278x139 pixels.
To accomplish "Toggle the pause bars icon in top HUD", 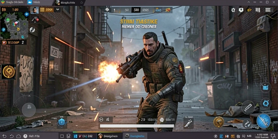I will coord(258,10).
